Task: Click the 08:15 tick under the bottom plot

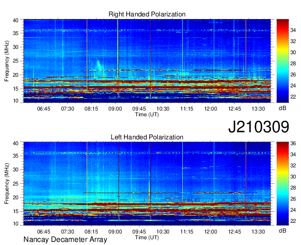Action: click(91, 232)
